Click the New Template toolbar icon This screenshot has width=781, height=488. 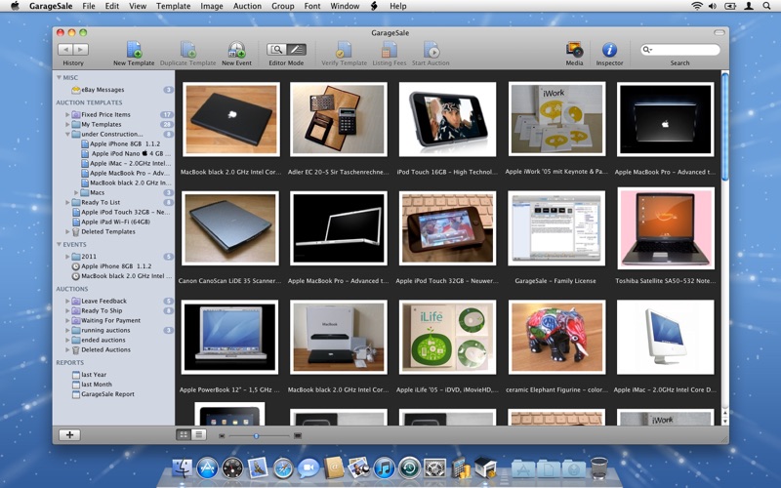tap(134, 50)
